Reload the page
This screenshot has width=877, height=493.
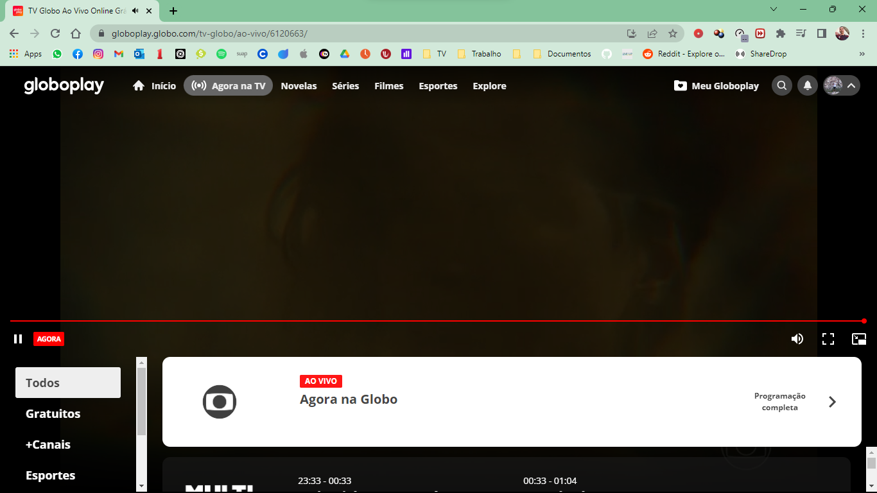55,33
